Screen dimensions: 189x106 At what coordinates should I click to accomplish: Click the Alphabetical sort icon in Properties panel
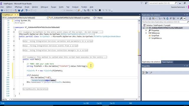coord(147,73)
